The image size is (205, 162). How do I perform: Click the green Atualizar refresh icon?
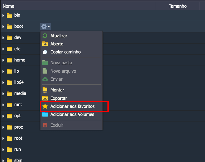pyautogui.click(x=45, y=36)
